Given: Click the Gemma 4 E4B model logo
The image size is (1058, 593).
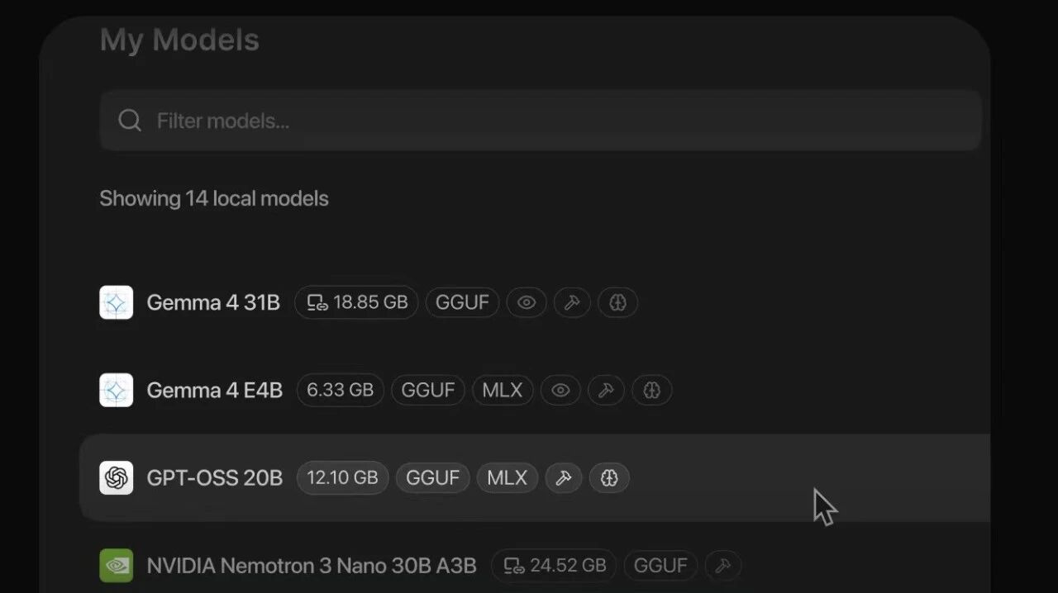Looking at the screenshot, I should pos(117,390).
